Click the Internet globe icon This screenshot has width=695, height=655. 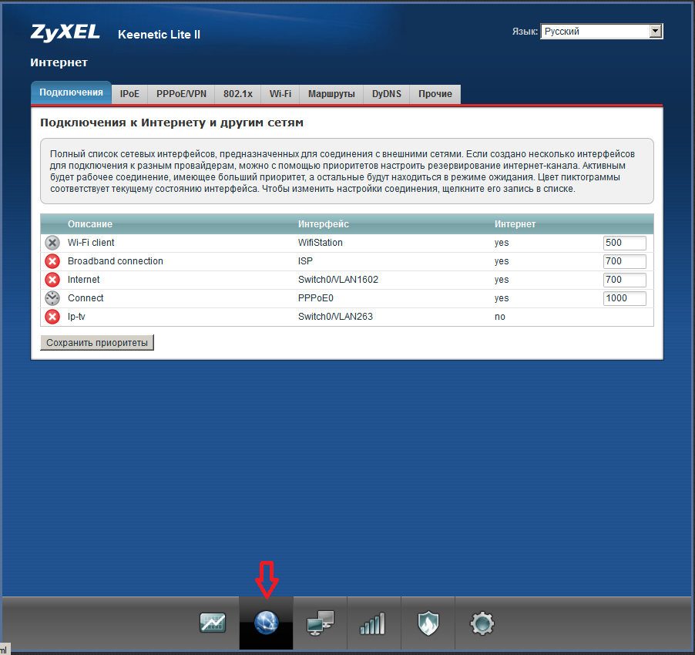coord(266,623)
